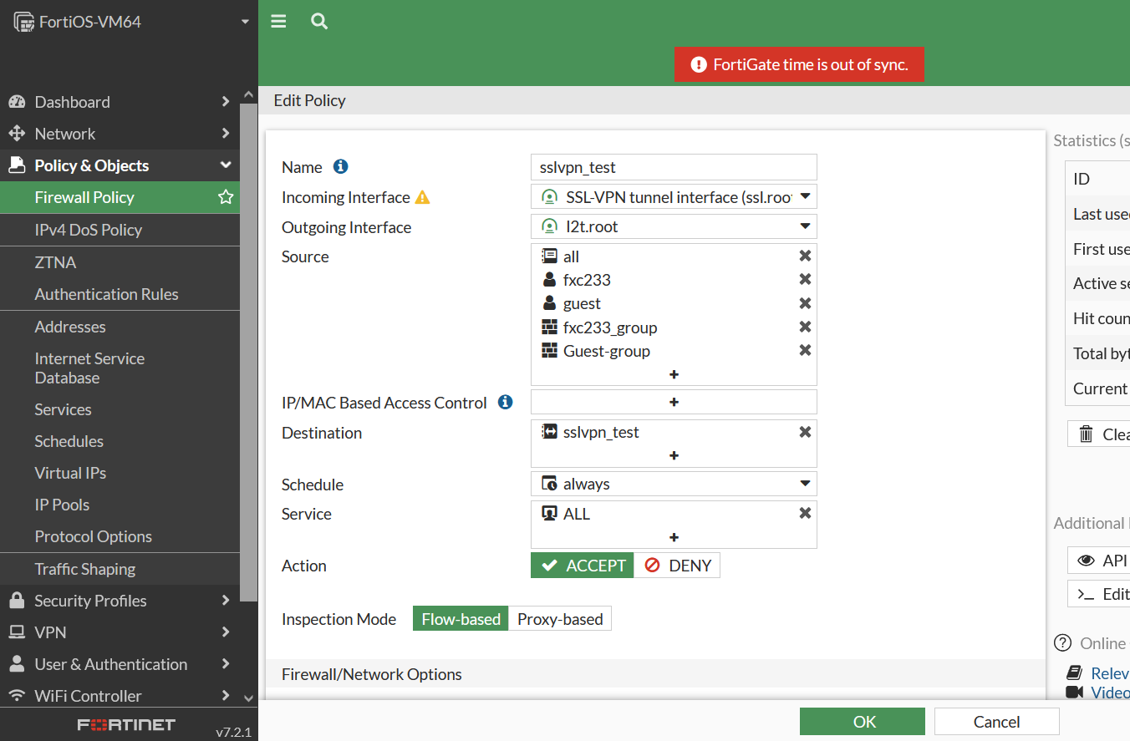Expand the Security Profiles menu
The height and width of the screenshot is (741, 1130).
click(x=225, y=601)
